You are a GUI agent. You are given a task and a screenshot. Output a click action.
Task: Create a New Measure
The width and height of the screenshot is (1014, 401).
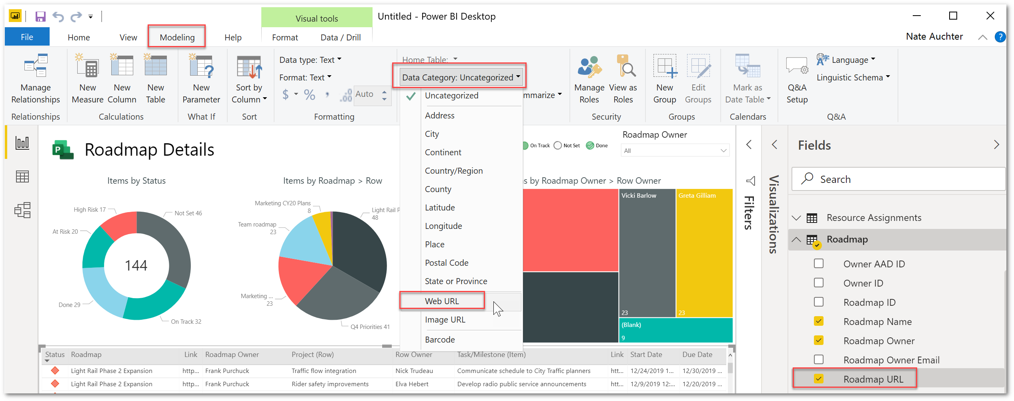click(x=88, y=79)
